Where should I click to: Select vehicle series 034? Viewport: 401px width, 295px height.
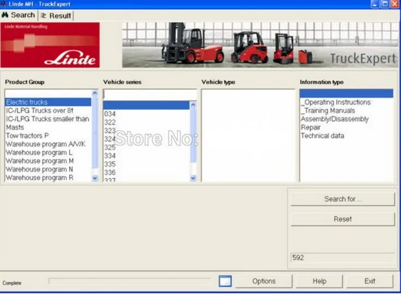click(x=146, y=114)
